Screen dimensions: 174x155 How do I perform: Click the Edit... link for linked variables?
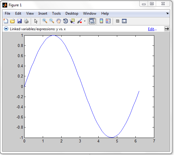click(x=152, y=29)
